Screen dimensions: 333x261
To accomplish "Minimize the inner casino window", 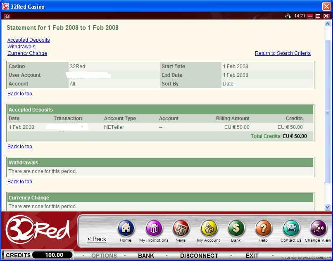I will click(310, 16).
